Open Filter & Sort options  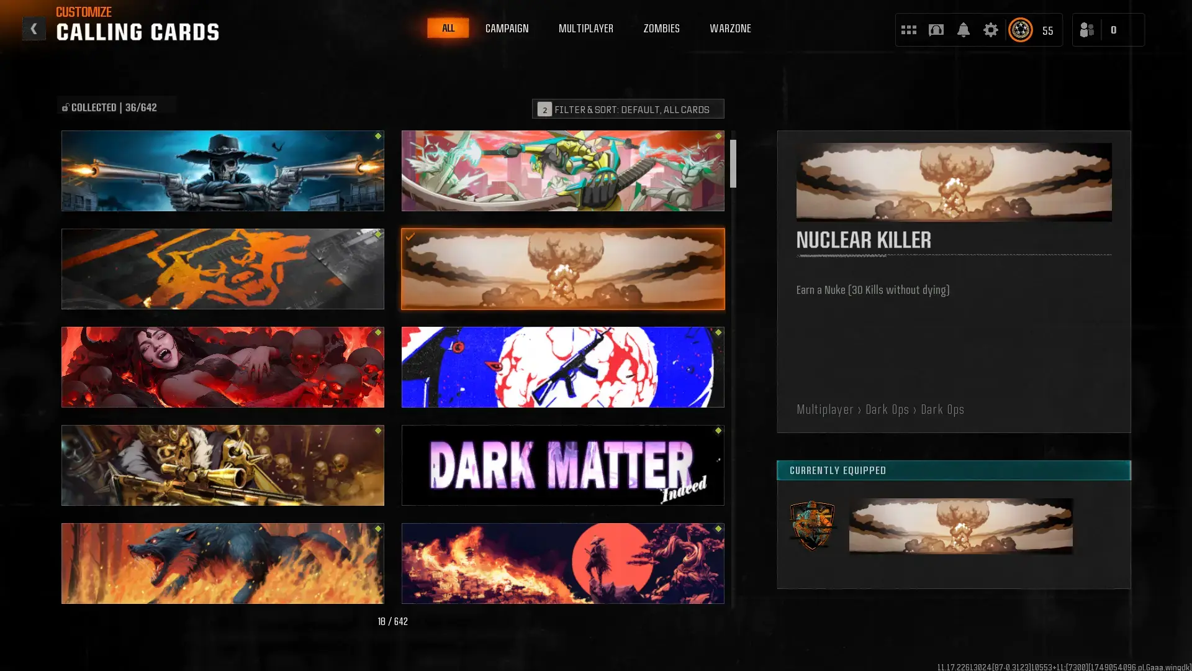[628, 109]
